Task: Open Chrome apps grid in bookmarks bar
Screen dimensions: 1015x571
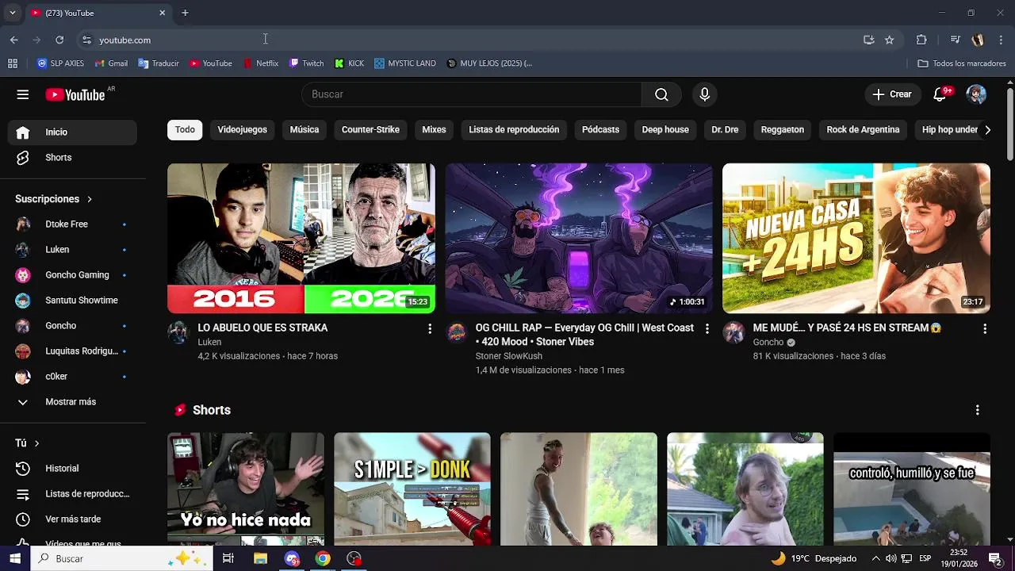Action: pos(13,63)
